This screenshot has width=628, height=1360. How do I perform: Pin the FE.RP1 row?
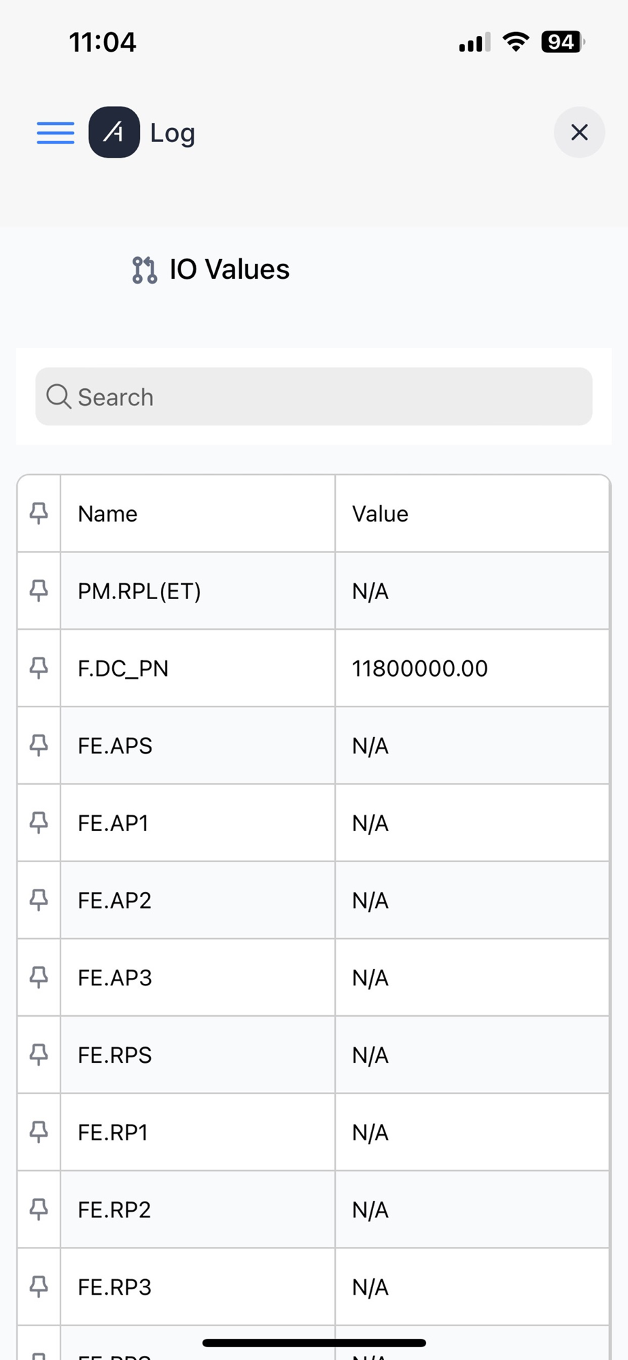39,1132
